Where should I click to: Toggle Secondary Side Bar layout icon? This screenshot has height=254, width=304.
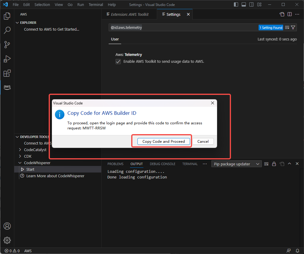coord(251,4)
